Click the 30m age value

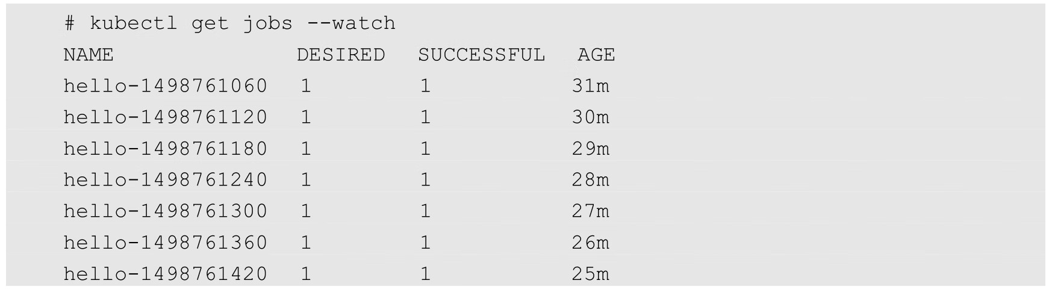click(x=590, y=117)
